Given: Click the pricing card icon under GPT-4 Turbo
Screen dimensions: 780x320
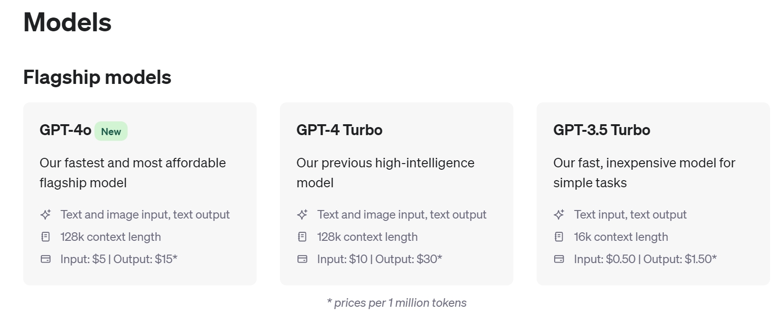Looking at the screenshot, I should point(302,259).
